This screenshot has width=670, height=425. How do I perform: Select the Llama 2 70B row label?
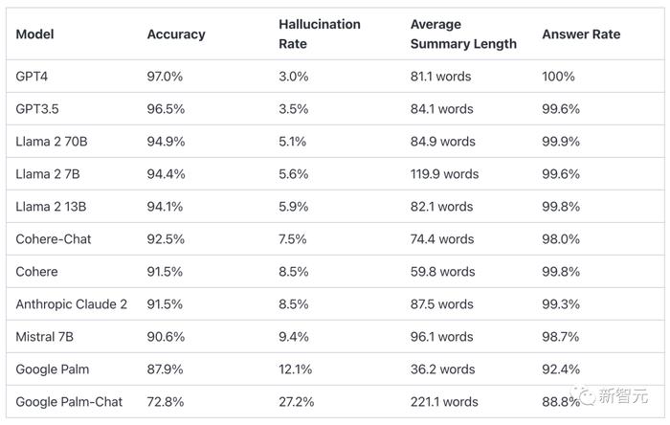click(52, 142)
